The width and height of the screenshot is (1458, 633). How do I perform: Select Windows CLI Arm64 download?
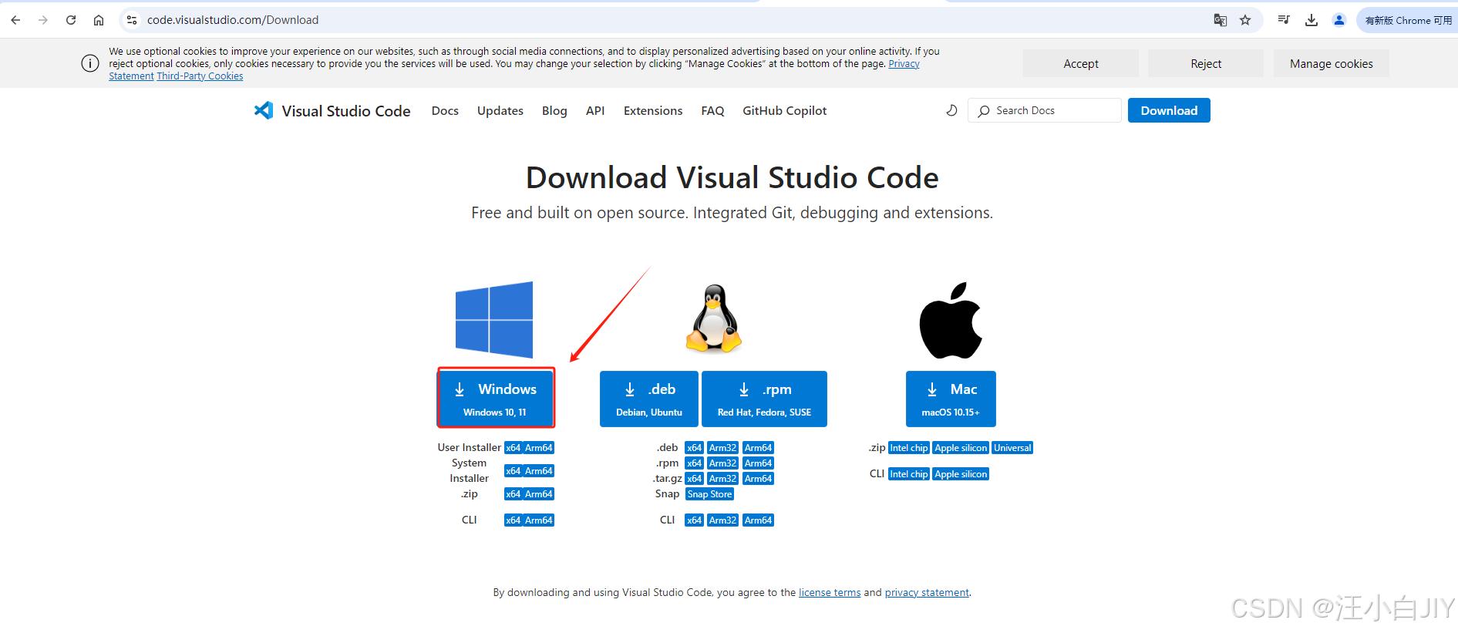539,520
